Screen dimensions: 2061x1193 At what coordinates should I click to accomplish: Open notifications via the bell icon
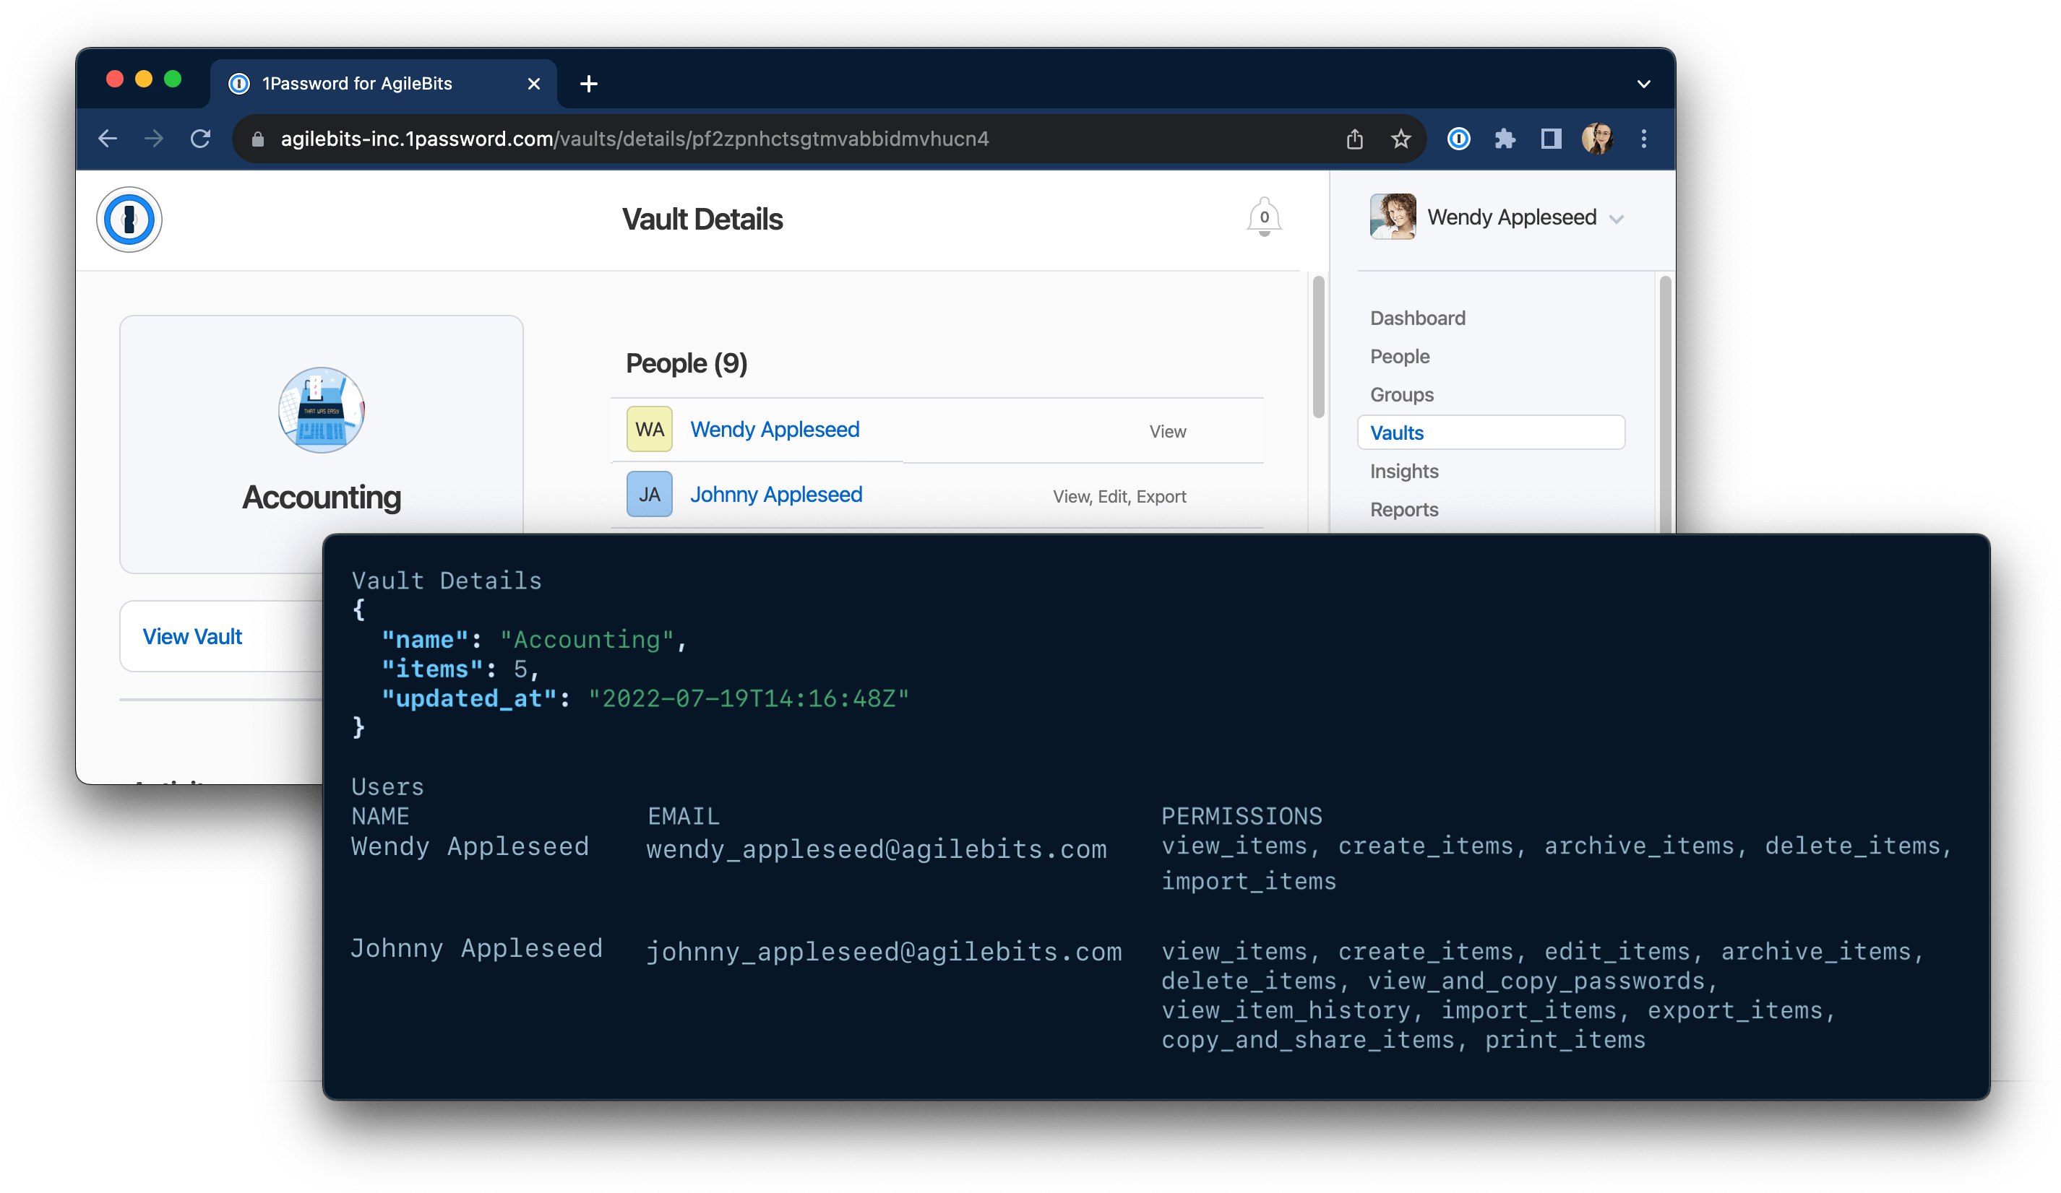[x=1264, y=217]
